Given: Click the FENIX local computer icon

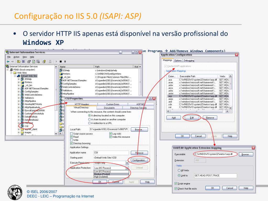Looking at the screenshot, I should pyautogui.click(x=12, y=70).
